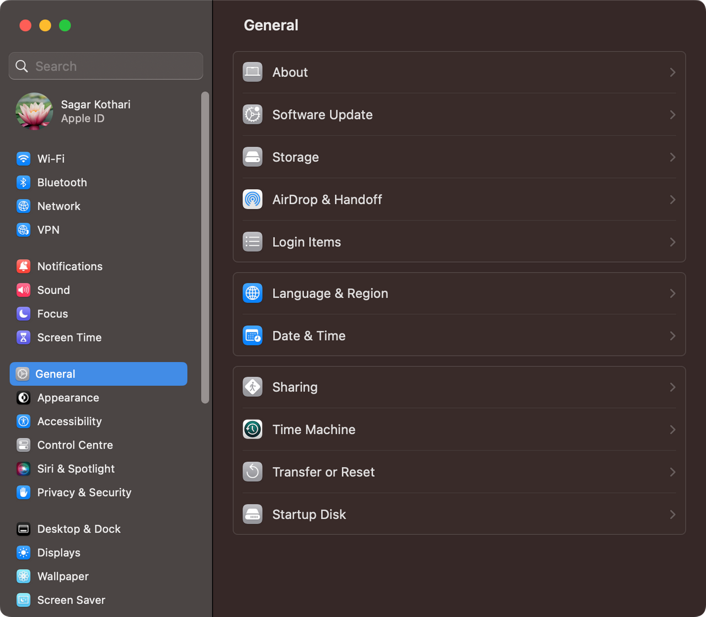Open Date & Time chevron arrow
The image size is (706, 617).
(672, 336)
